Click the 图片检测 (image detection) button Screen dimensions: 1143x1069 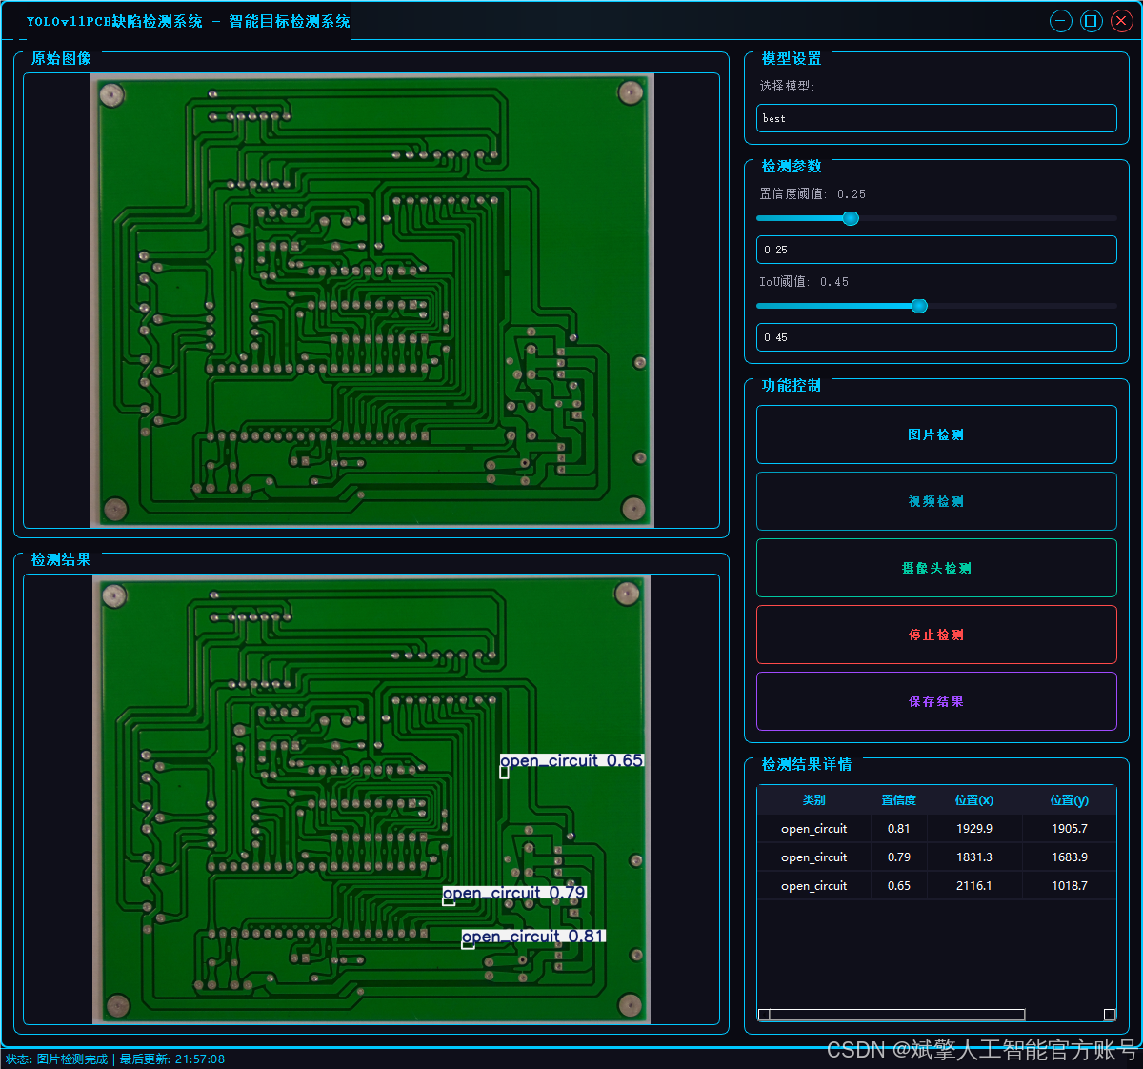coord(936,434)
